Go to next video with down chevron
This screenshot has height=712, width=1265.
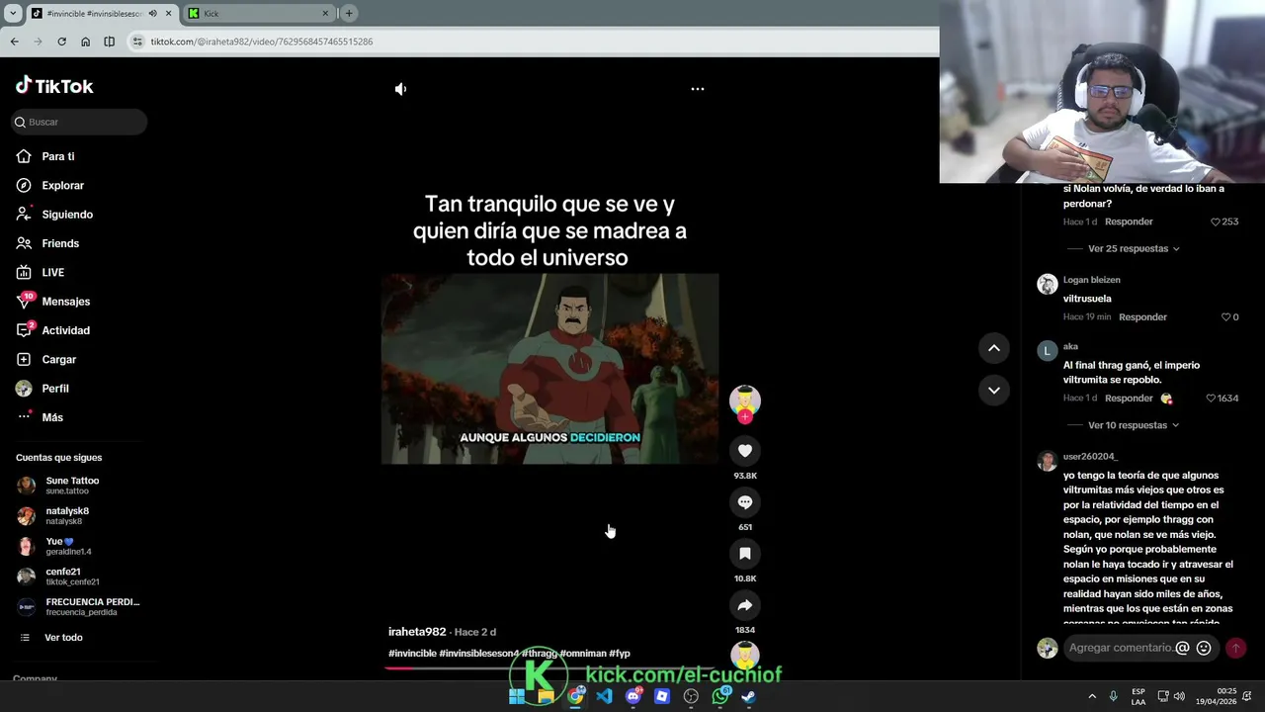(x=994, y=391)
